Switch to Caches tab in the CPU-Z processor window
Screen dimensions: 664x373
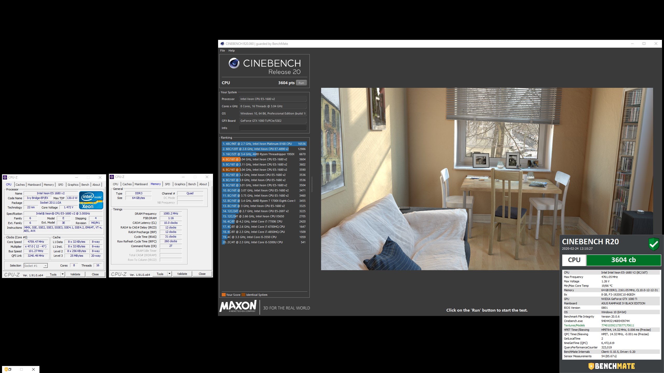pos(20,185)
